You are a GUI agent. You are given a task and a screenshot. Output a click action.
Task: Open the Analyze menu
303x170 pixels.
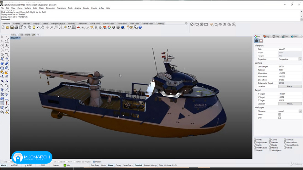[x=78, y=8]
